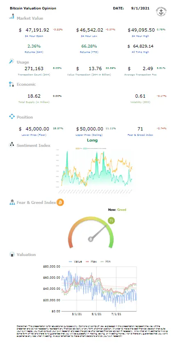
Task: Click the Fear & Greed Index hierarchy icon
Action: coord(12,202)
